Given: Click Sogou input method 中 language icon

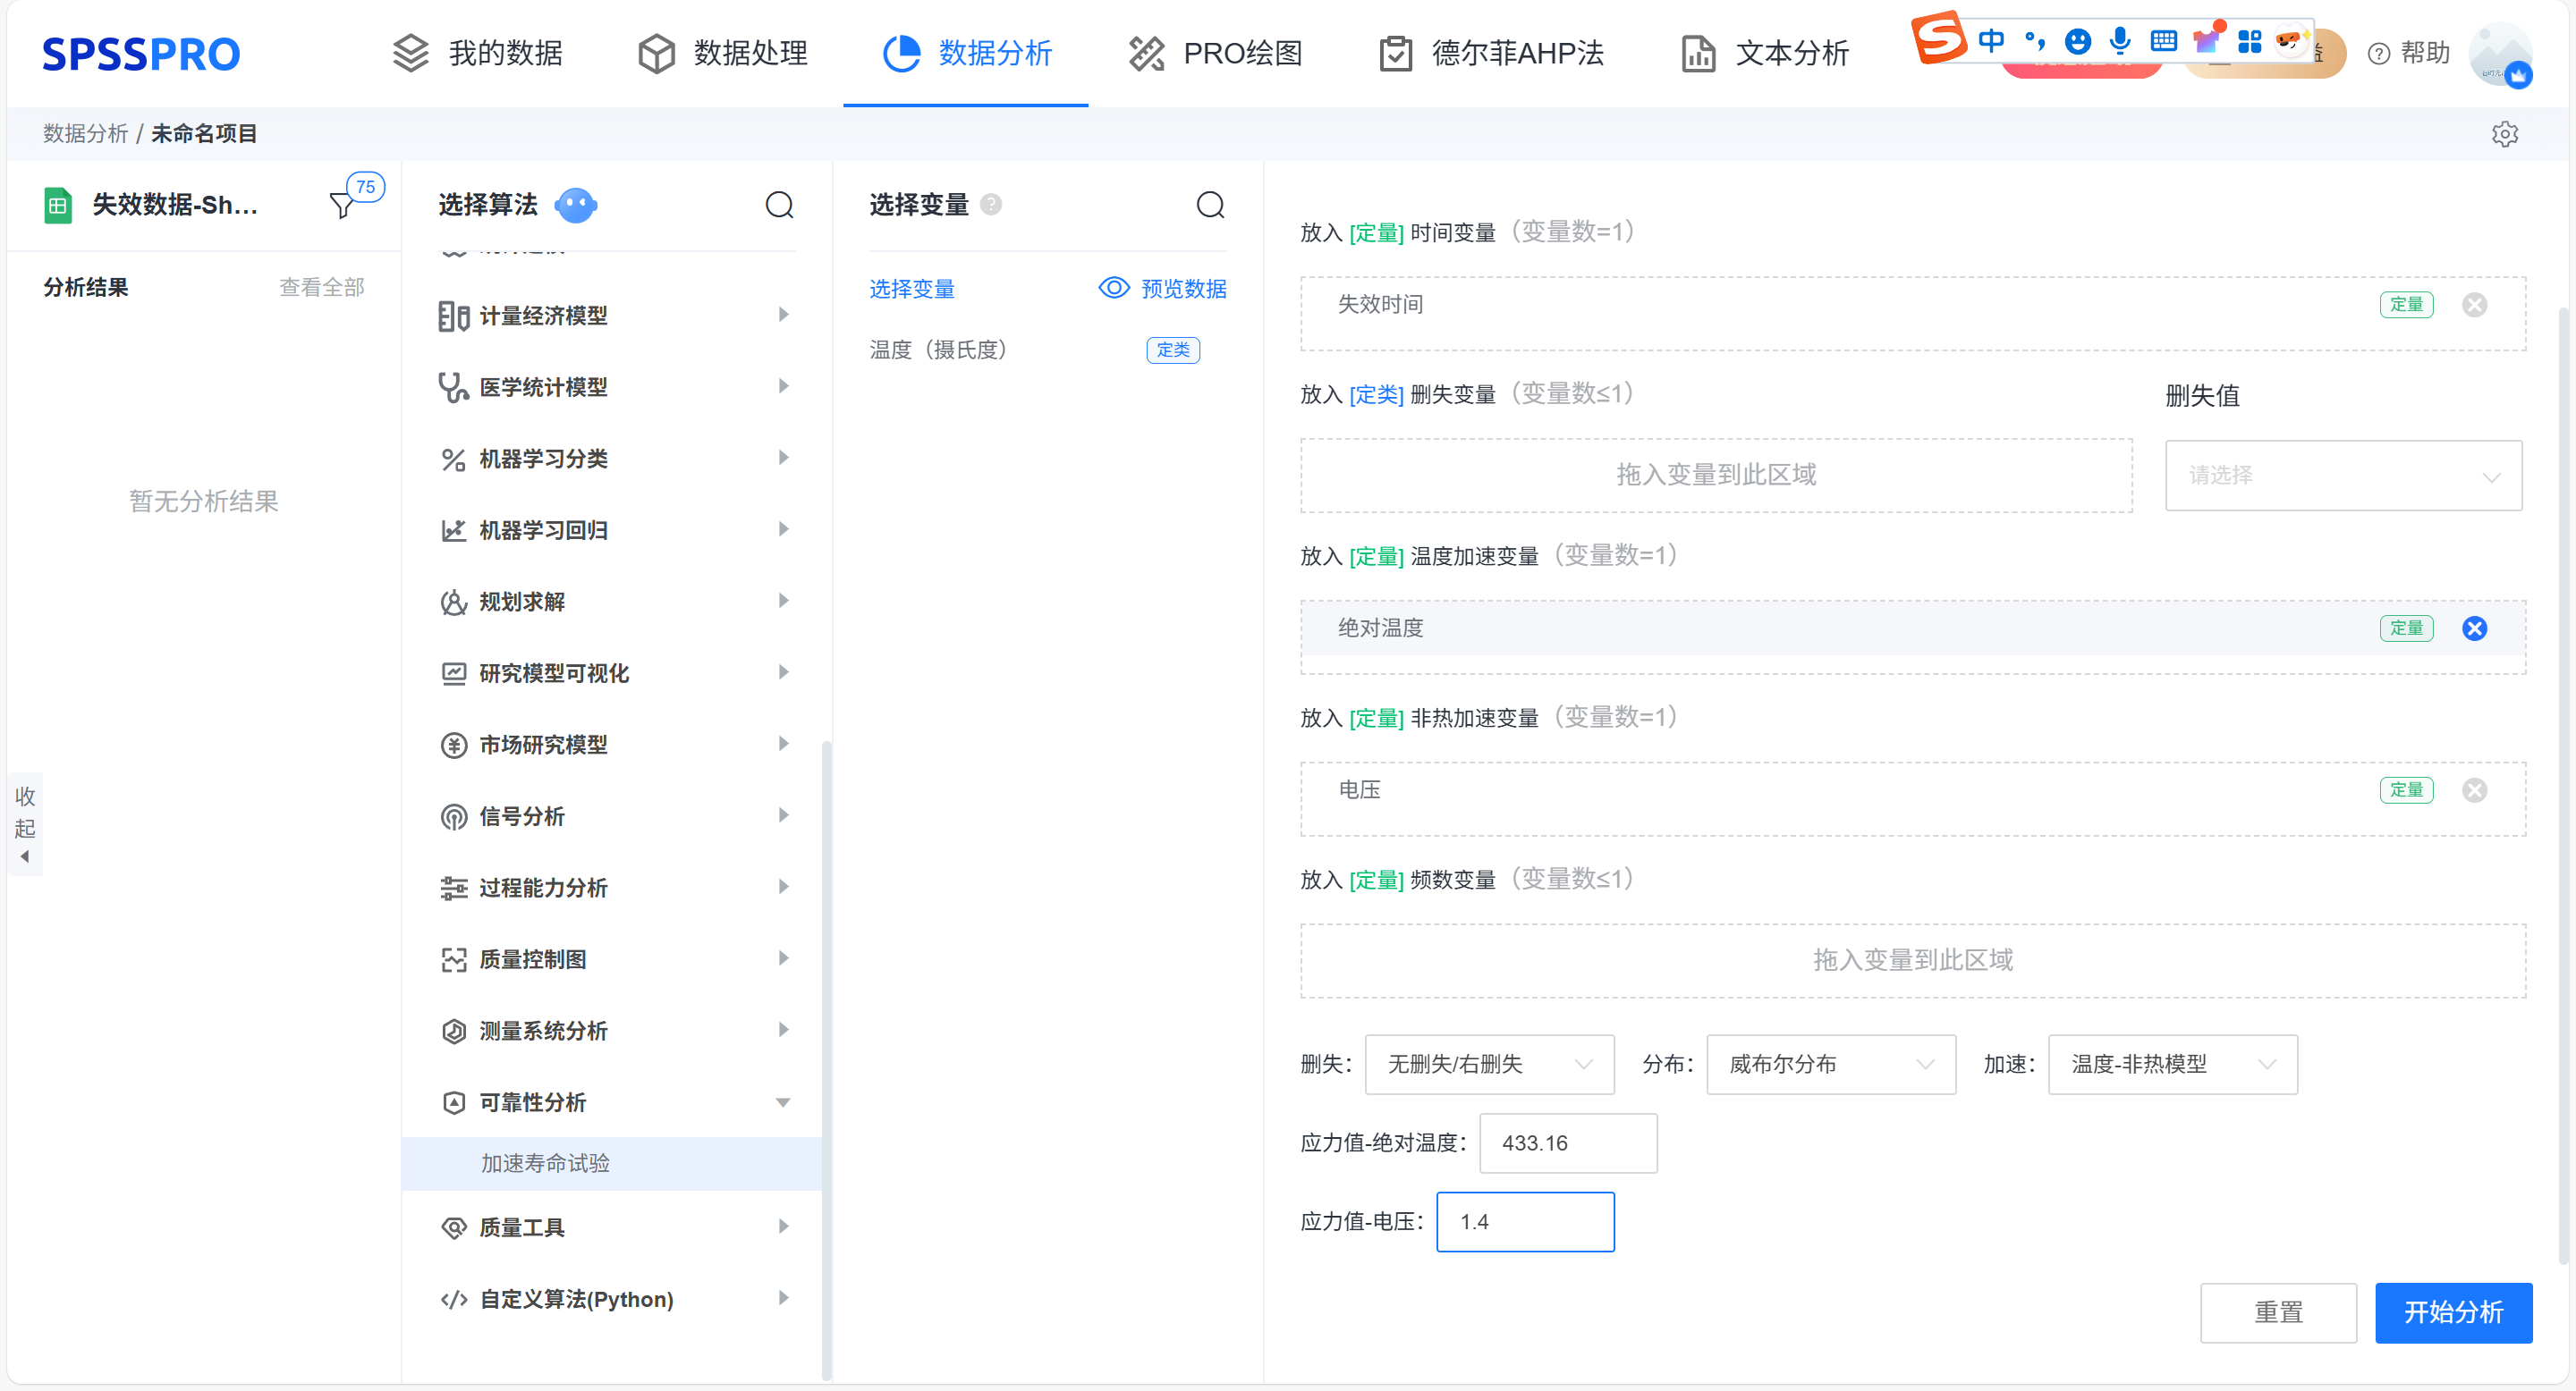Looking at the screenshot, I should pos(1991,41).
